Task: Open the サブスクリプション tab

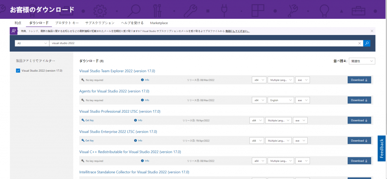Action: pos(99,23)
